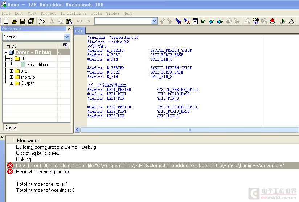This screenshot has width=299, height=202.
Task: Select the "Error while running Linker" message
Action: pyautogui.click(x=42, y=172)
